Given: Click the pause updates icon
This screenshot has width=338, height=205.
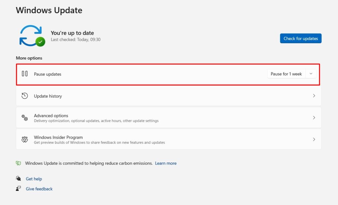Looking at the screenshot, I should 24,74.
